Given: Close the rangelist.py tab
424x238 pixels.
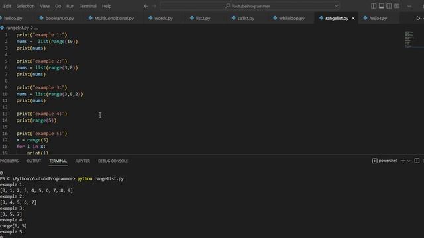Looking at the screenshot, I should click(x=353, y=18).
